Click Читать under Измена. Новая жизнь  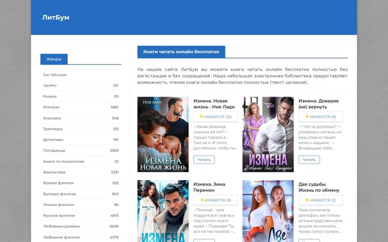(204, 160)
